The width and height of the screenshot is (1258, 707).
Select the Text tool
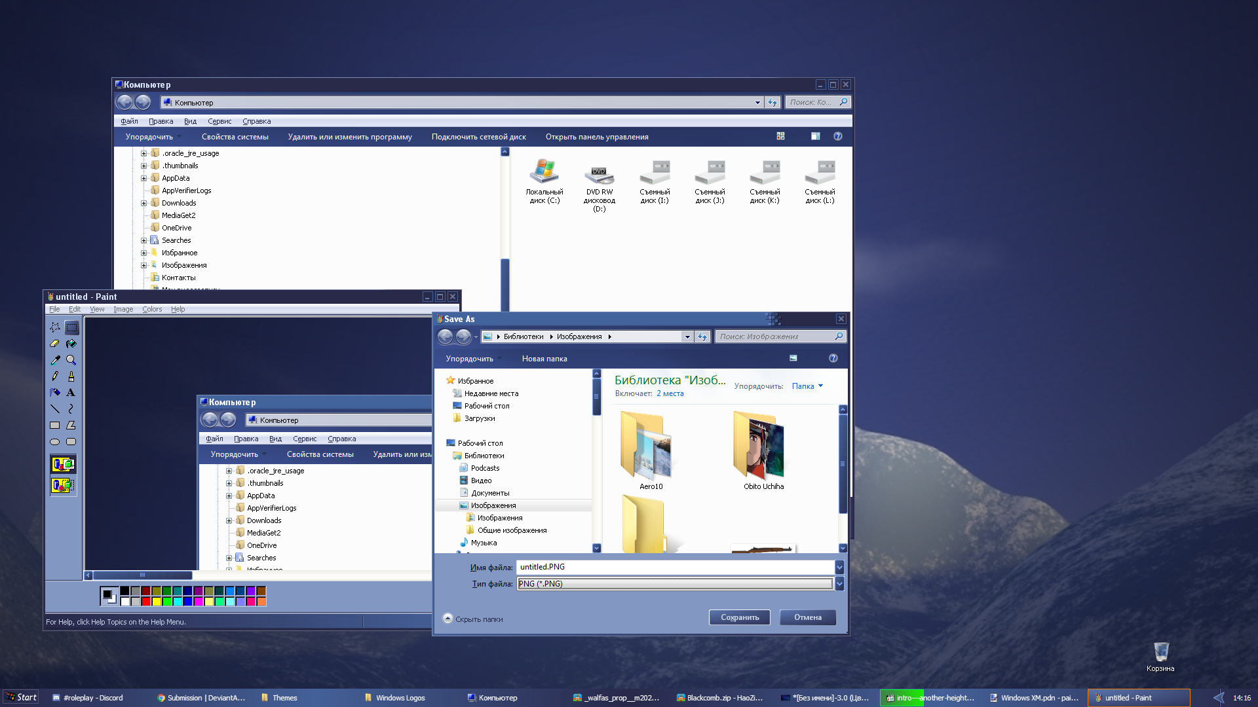71,393
